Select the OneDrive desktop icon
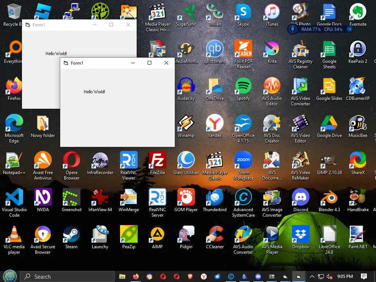 click(214, 89)
